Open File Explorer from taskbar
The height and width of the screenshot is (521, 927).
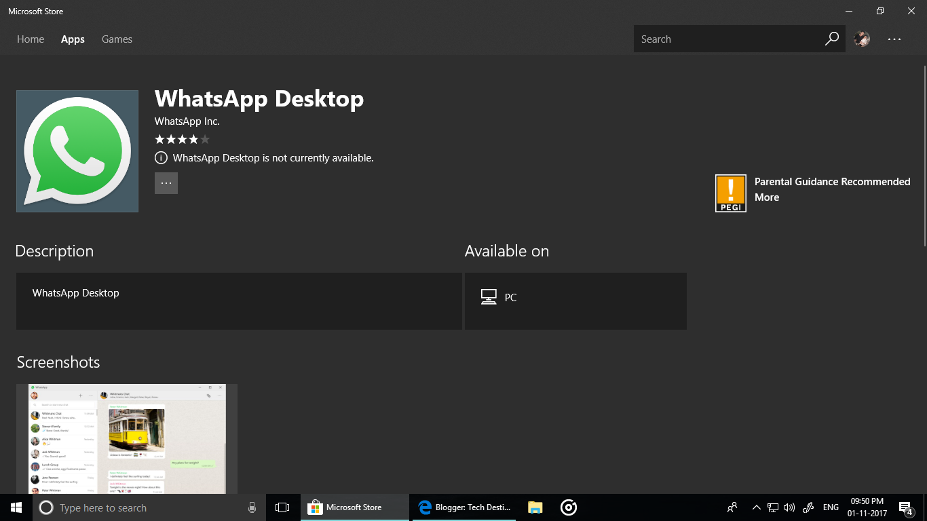pyautogui.click(x=535, y=507)
